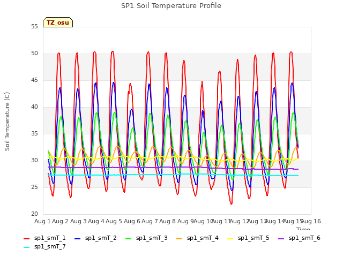
Task: Click the sp1_smT_1 legend label
Action: click(50, 238)
